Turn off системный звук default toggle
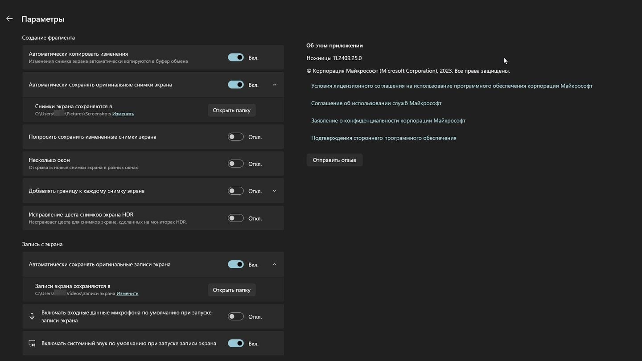642x361 pixels. click(x=236, y=343)
